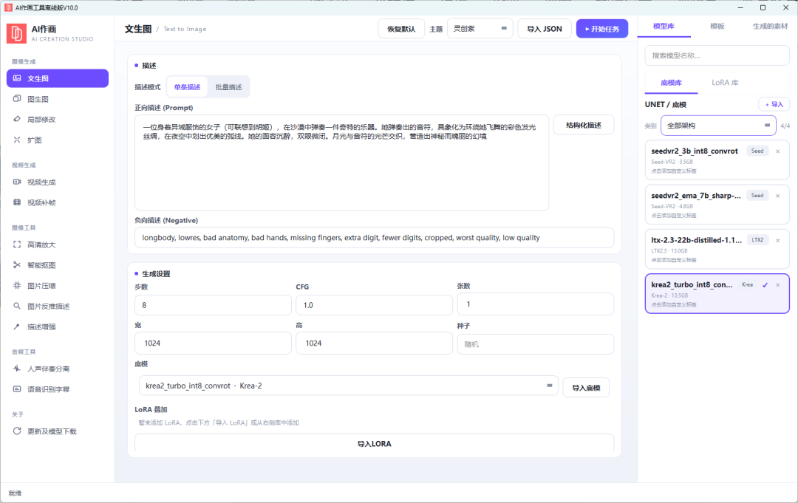Viewport: 798px width, 503px height.
Task: Click the 张数 field showing 1
Action: coord(536,304)
